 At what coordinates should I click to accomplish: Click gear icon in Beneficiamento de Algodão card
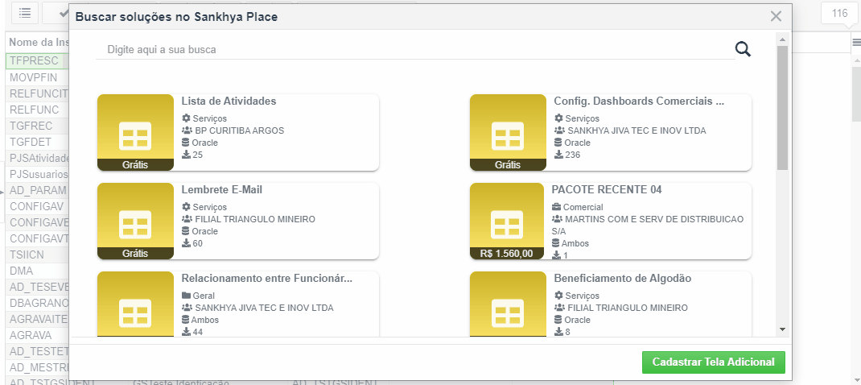coord(558,296)
